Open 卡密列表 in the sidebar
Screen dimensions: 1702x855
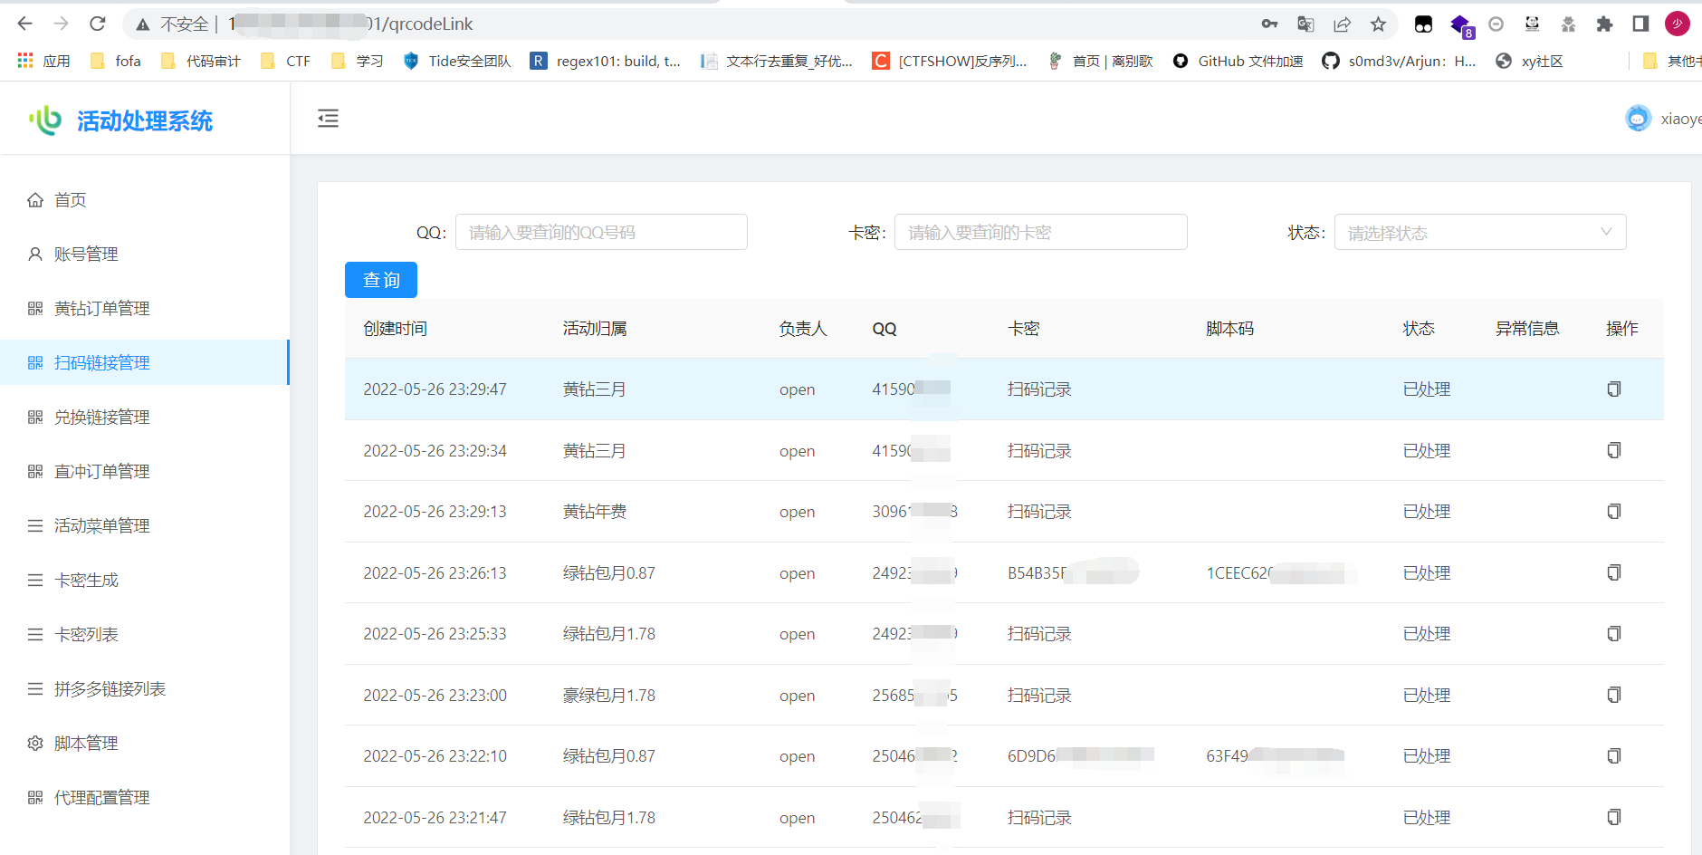(x=145, y=634)
